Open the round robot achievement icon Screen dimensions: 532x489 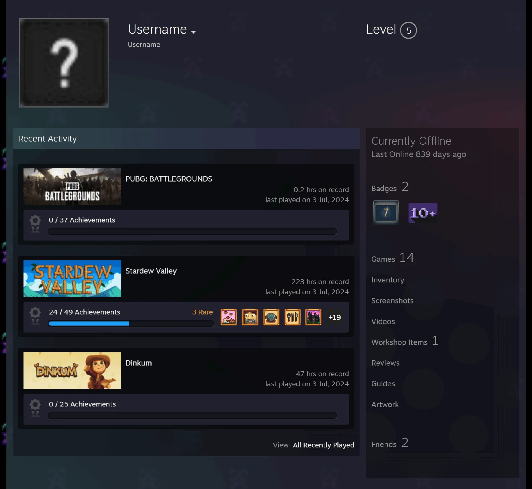click(271, 317)
